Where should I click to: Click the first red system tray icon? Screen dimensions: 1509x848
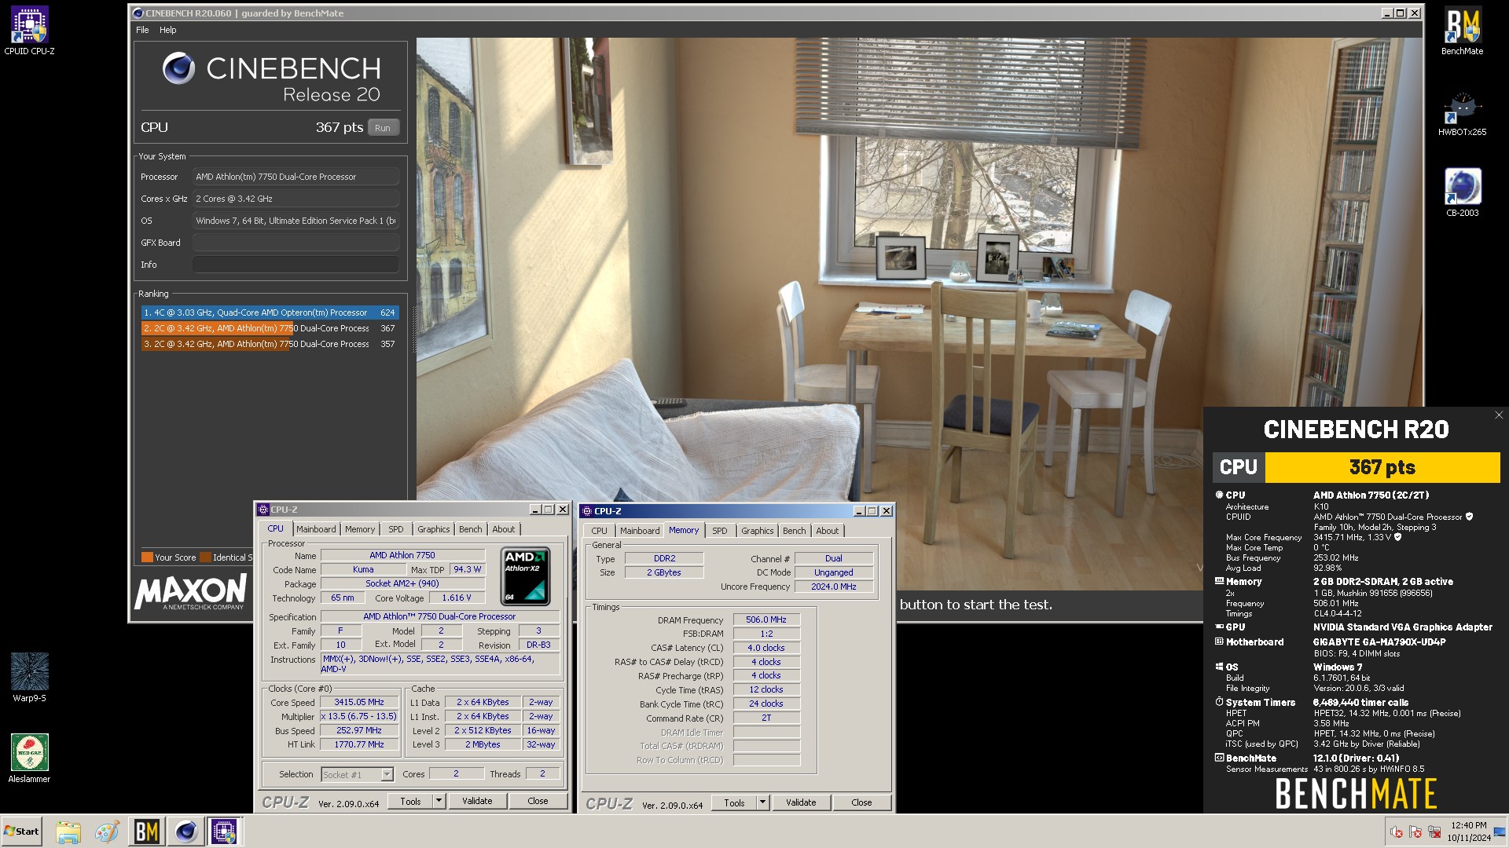(1397, 832)
